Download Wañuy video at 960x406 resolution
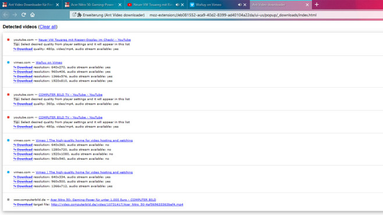383x215 pixels. coord(23,71)
